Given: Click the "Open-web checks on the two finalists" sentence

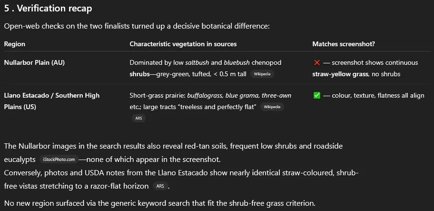Looking at the screenshot, I should (x=137, y=27).
